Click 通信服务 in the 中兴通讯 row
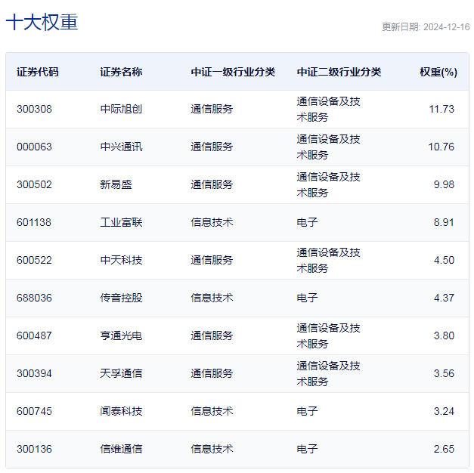The image size is (474, 473). point(212,147)
